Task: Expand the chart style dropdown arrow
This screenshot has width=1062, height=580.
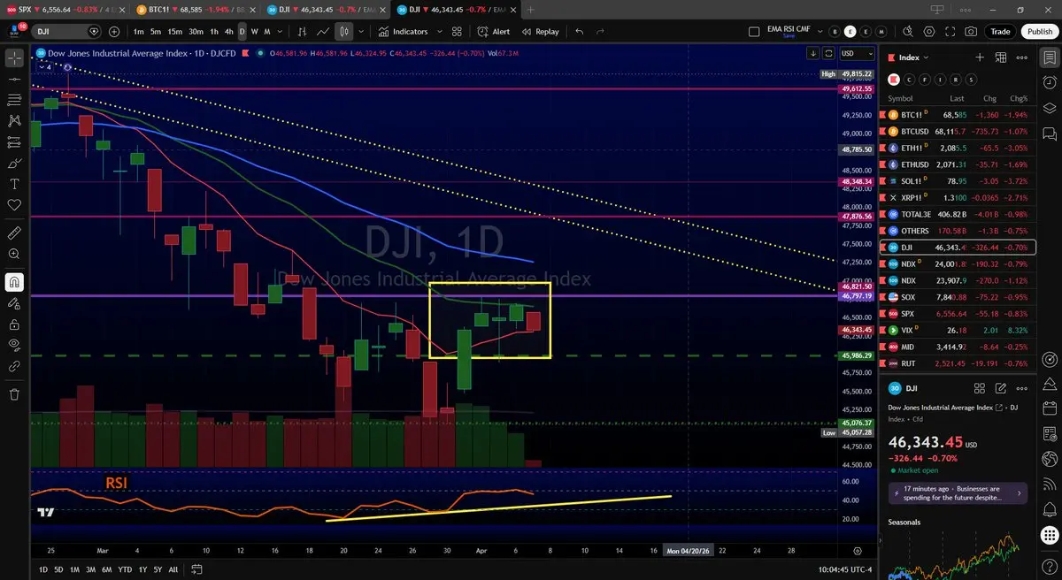Action: point(360,31)
